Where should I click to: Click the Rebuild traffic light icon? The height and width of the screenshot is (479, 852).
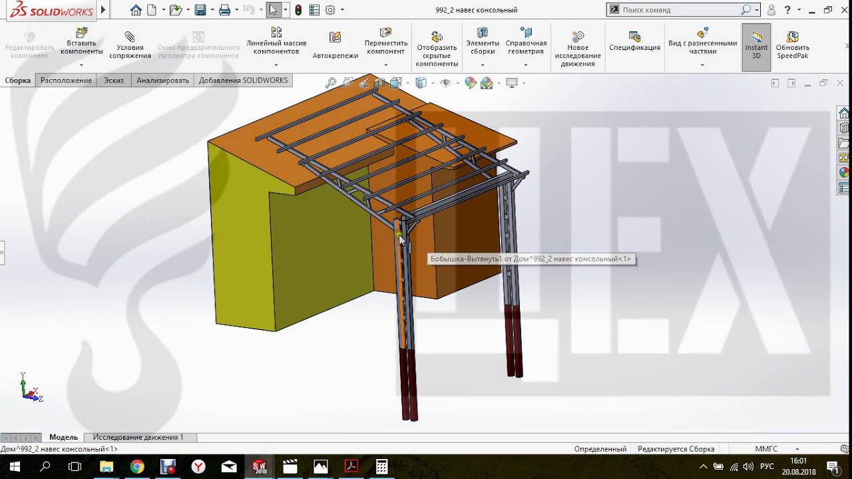pos(298,10)
